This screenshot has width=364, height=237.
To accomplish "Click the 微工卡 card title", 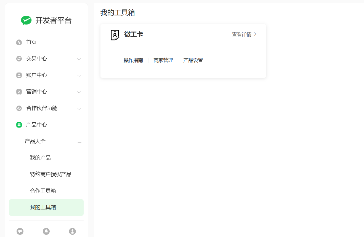I will pos(134,34).
